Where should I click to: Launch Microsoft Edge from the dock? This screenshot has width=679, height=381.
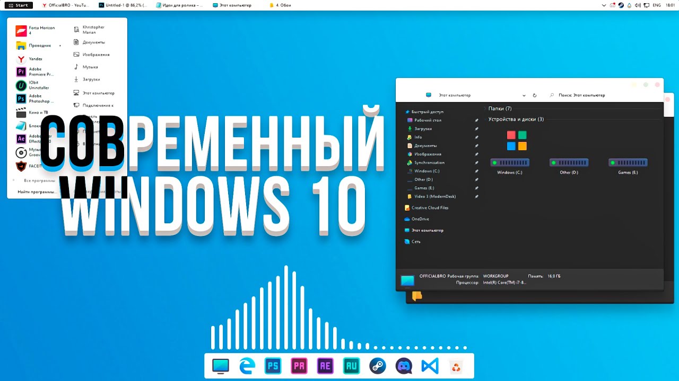click(247, 366)
